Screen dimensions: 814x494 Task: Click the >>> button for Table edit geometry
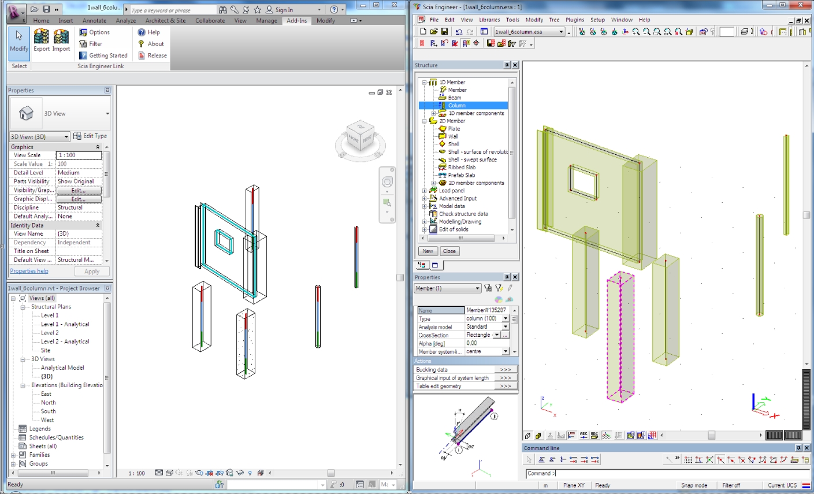point(506,386)
